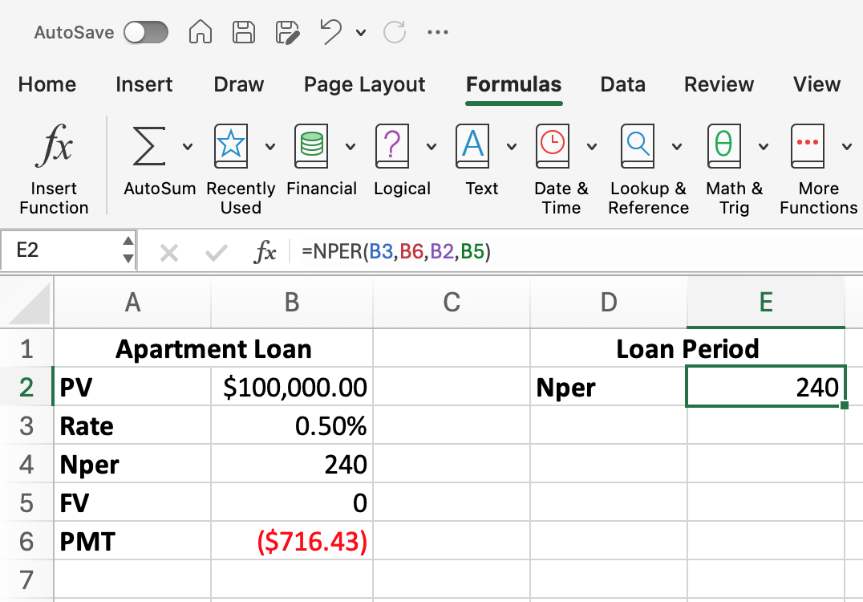Click the Save As pencil-disk icon
The height and width of the screenshot is (602, 863).
pyautogui.click(x=287, y=32)
